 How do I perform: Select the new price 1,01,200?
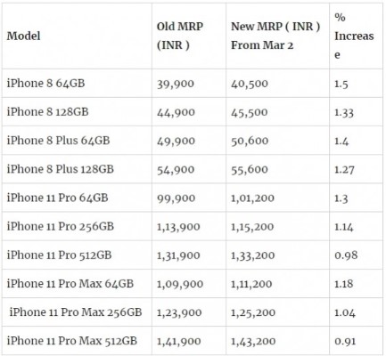tap(252, 198)
